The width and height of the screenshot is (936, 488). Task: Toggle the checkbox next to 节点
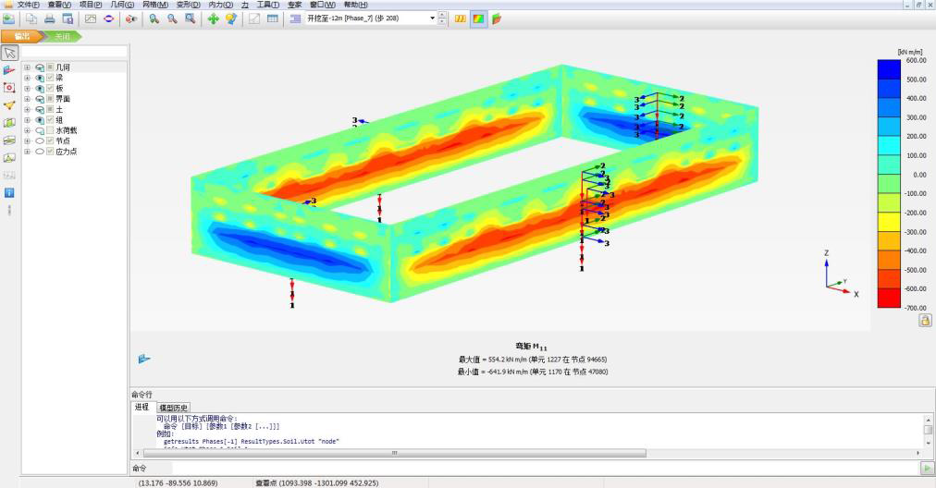51,140
